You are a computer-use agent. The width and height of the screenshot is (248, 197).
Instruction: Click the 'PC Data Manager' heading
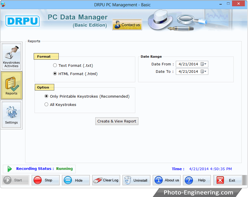(x=78, y=17)
